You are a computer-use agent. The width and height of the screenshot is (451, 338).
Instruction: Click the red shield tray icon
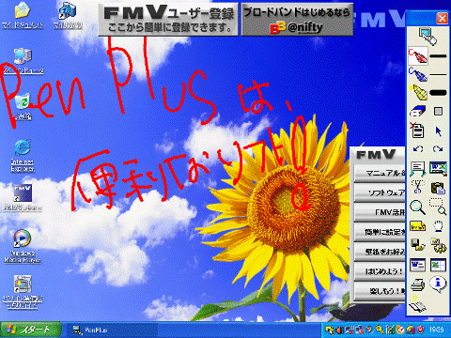pos(420,330)
